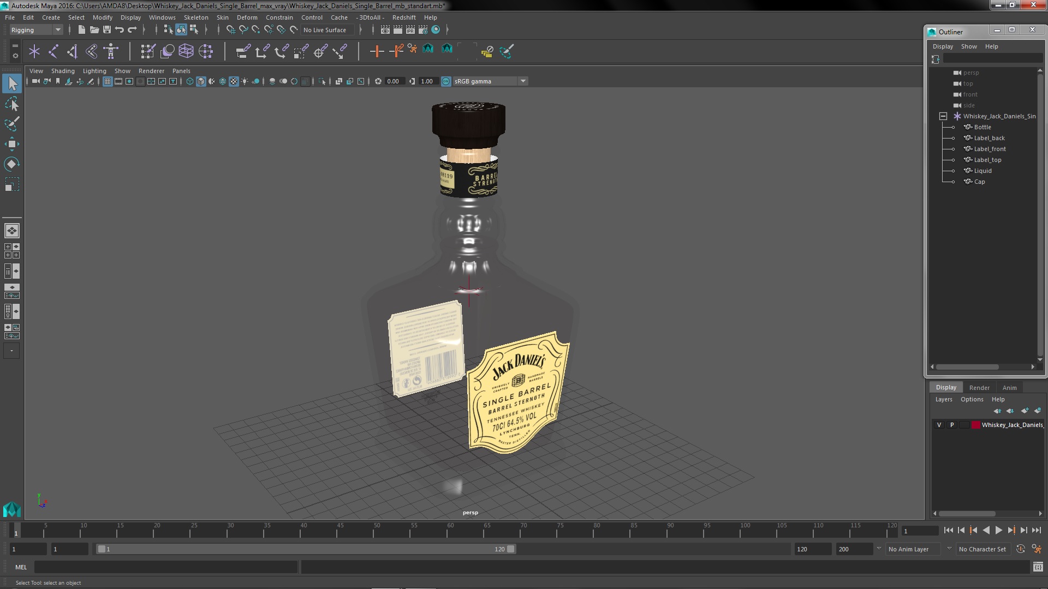
Task: Click the Human IK skeleton icon
Action: [x=111, y=51]
